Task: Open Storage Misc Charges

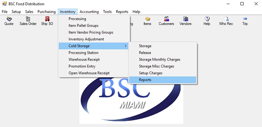Action: pyautogui.click(x=163, y=66)
